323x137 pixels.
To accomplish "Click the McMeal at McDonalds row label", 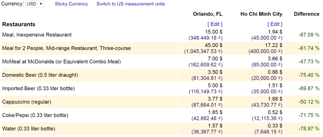I will pyautogui.click(x=61, y=62).
